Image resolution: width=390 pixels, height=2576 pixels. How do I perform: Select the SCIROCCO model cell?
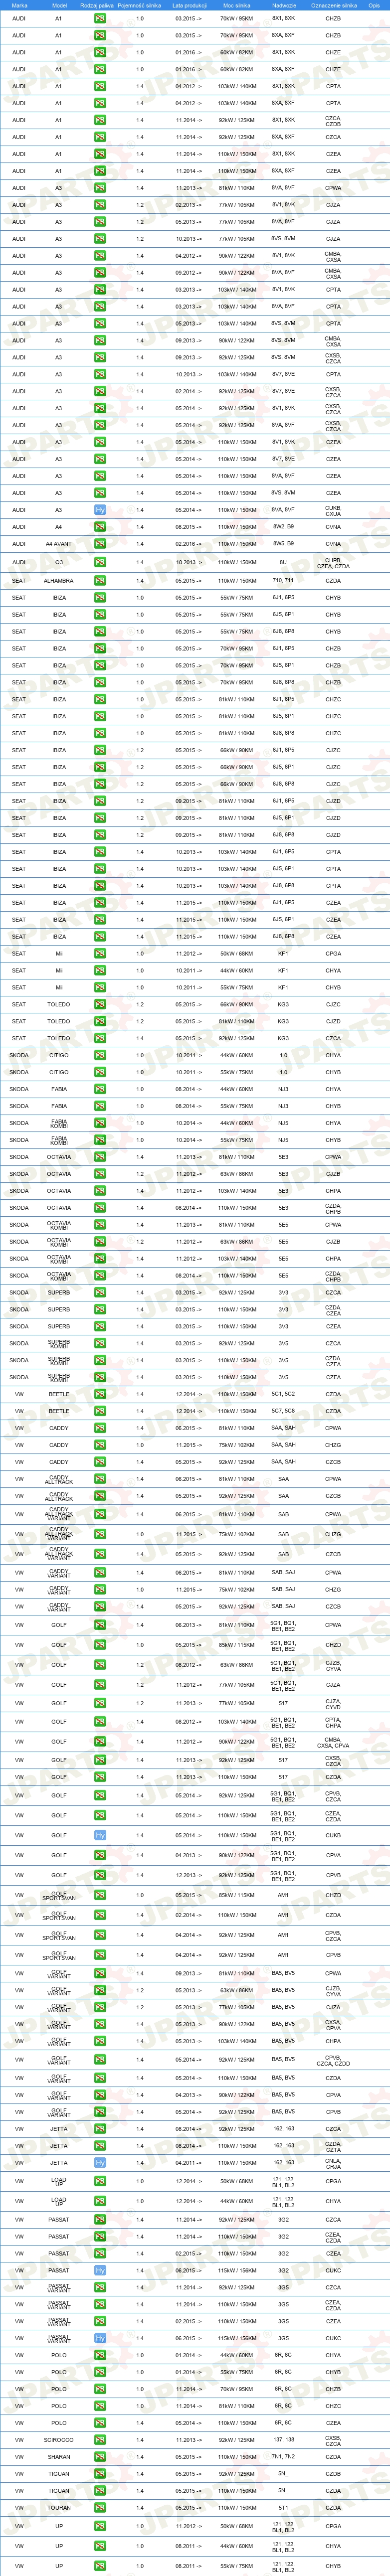point(58,2440)
